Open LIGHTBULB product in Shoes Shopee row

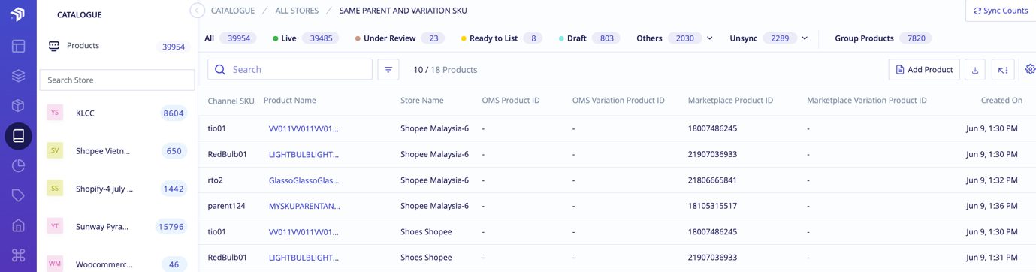click(x=304, y=257)
